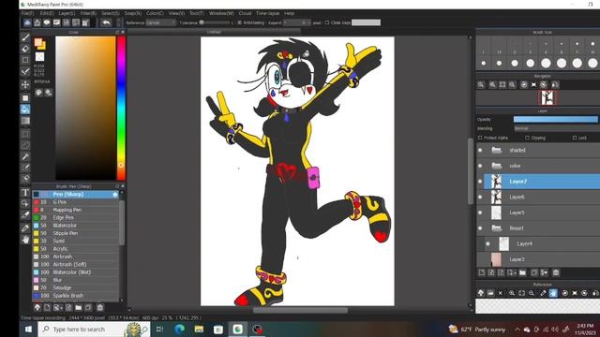
Task: Select the Watercolor (Wet) brush
Action: [x=76, y=272]
